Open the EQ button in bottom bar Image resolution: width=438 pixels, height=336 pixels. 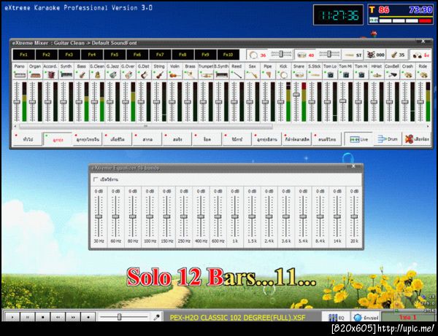[336, 317]
